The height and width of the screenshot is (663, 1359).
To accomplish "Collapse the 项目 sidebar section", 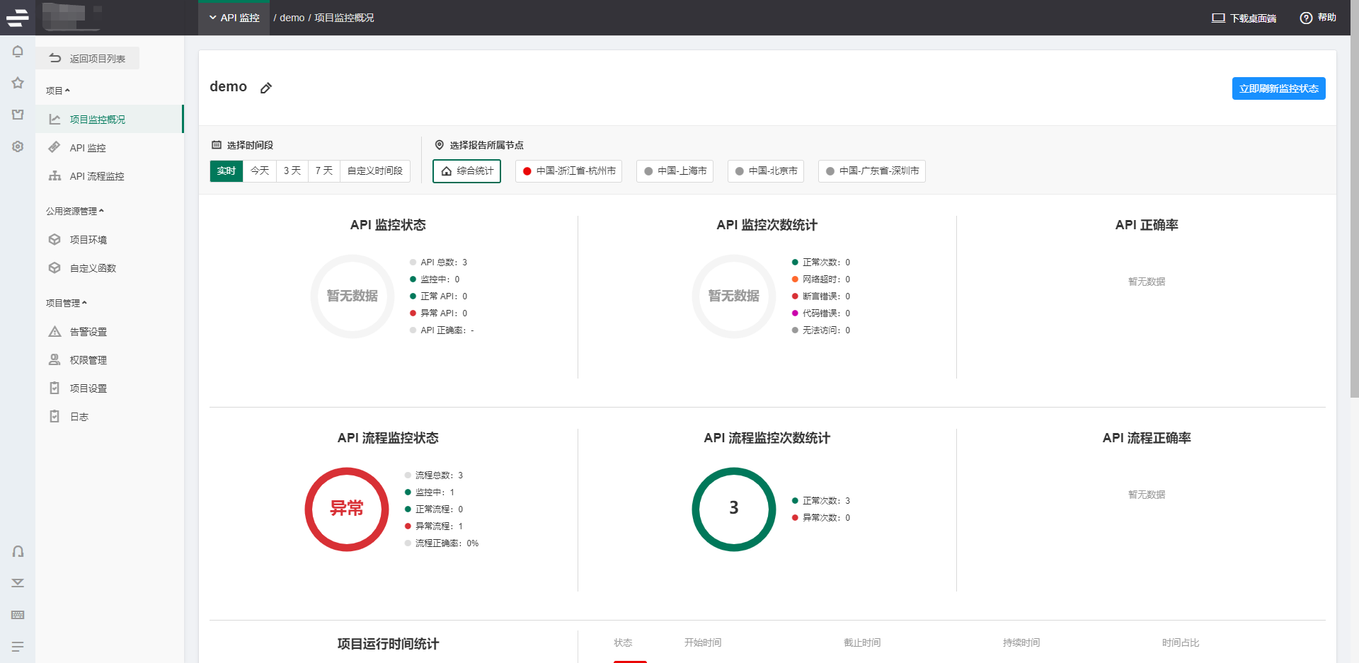I will pos(58,91).
